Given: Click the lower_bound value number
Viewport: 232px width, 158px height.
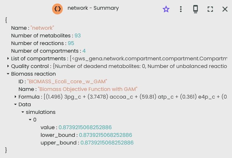Looking at the screenshot, I should (105, 135).
